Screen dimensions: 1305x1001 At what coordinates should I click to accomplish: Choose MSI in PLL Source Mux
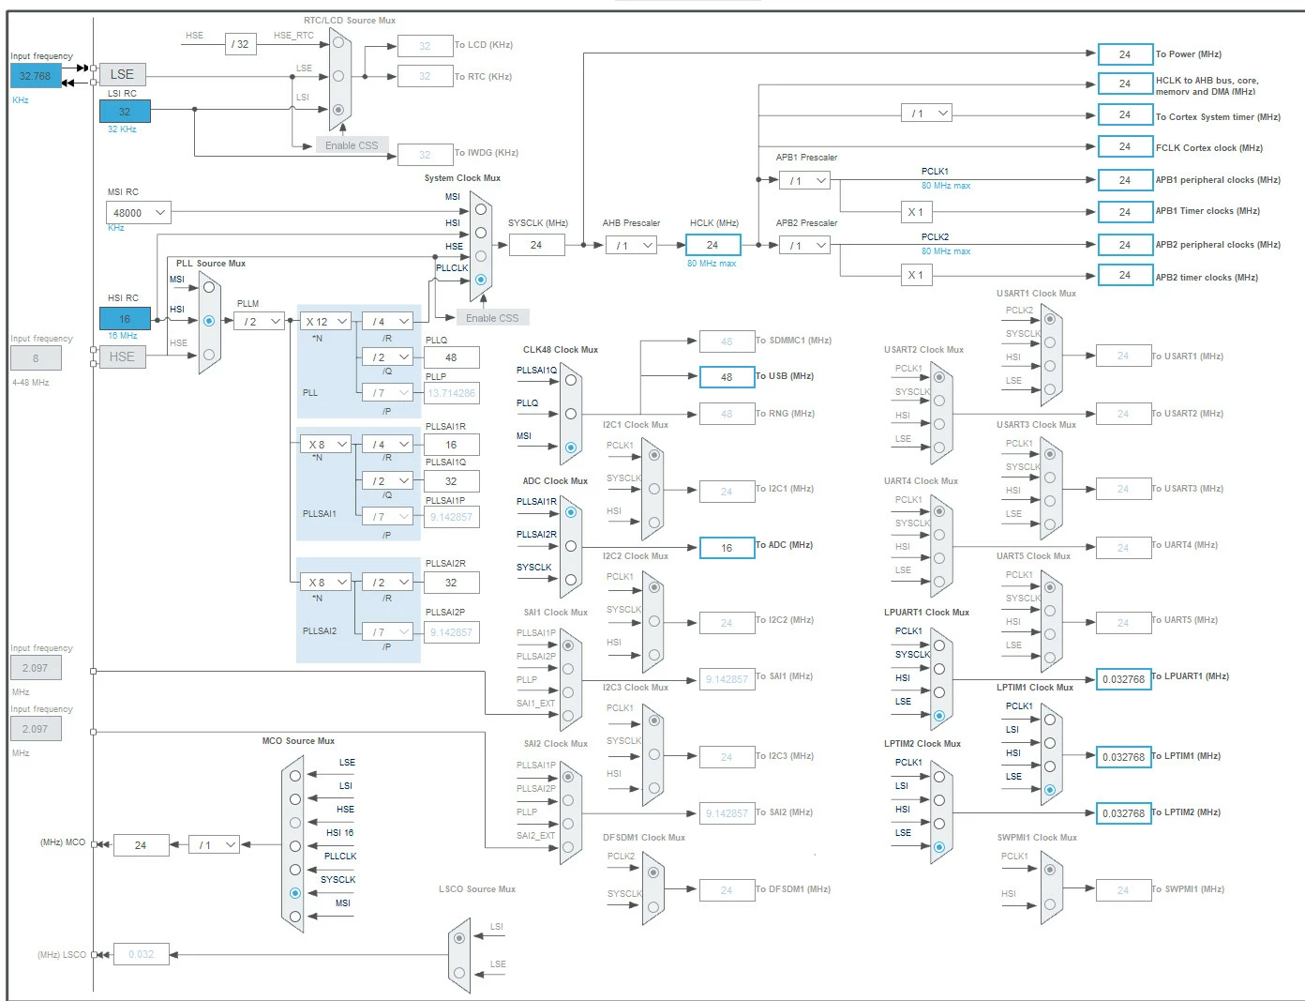(209, 287)
